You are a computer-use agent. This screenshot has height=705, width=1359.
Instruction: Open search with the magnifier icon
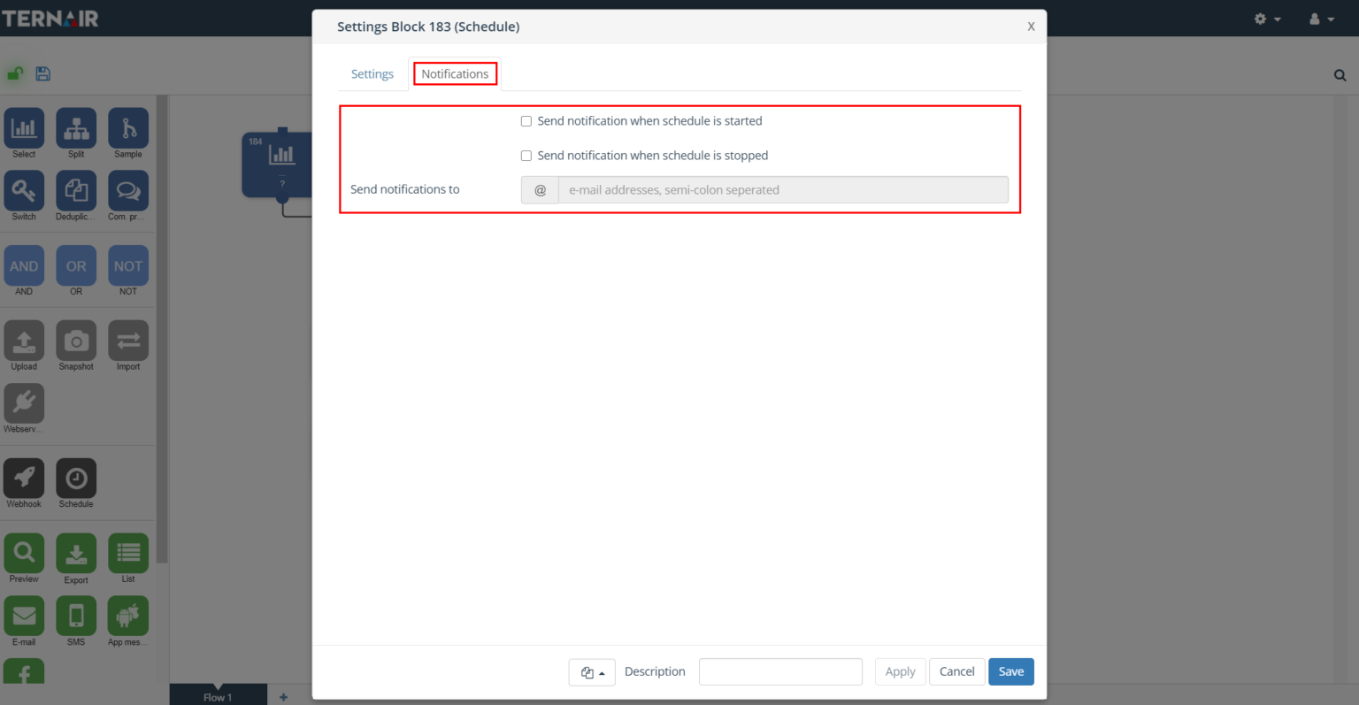pyautogui.click(x=1340, y=75)
